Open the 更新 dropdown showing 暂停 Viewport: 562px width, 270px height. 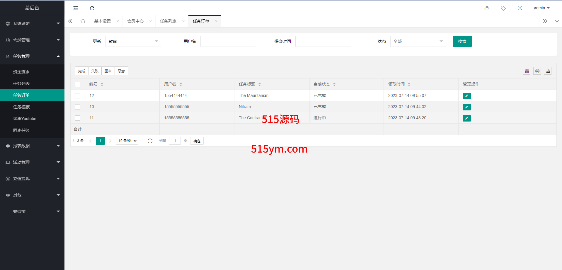coord(133,41)
